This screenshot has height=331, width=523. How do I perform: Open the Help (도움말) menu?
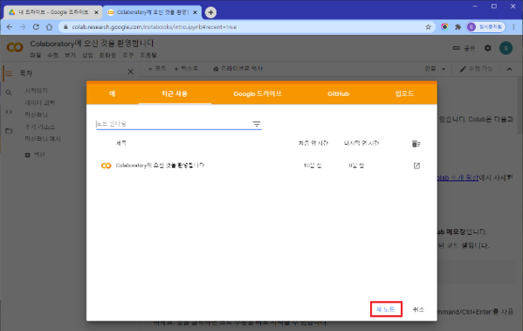148,55
